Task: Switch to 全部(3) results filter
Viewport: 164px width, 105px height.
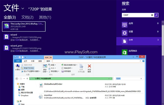Action: point(10,17)
